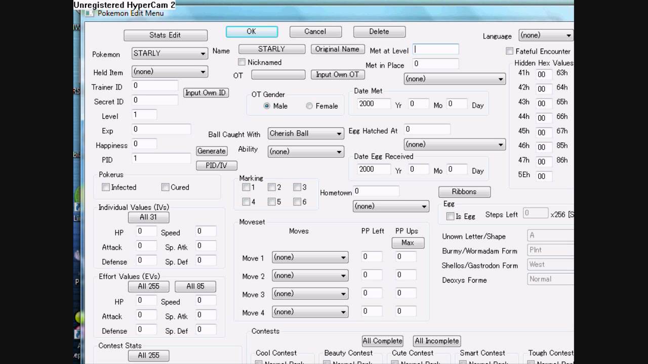Click the All 85 EV button
Screen dimensions: 648x364
(195, 286)
